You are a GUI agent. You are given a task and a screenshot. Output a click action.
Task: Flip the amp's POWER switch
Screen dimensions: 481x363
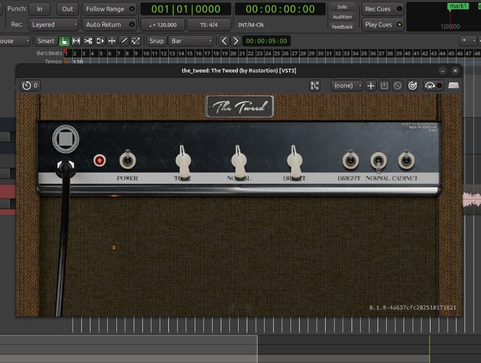(127, 159)
